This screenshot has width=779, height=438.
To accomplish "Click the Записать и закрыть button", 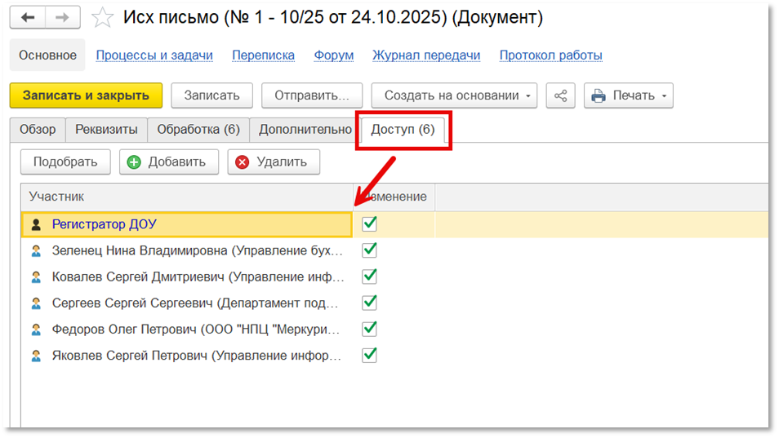I will coord(86,95).
